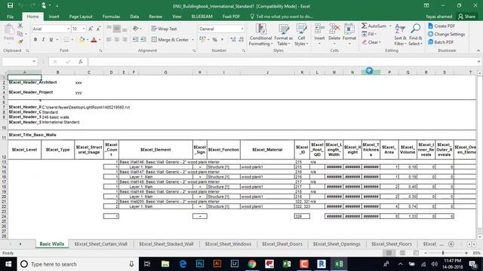The image size is (483, 271).
Task: Select the $Excel_Sheet_Doors sheet tab
Action: tap(282, 244)
